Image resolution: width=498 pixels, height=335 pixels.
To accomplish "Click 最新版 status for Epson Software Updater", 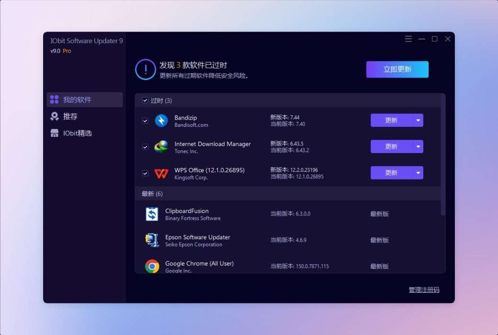I will click(x=380, y=240).
